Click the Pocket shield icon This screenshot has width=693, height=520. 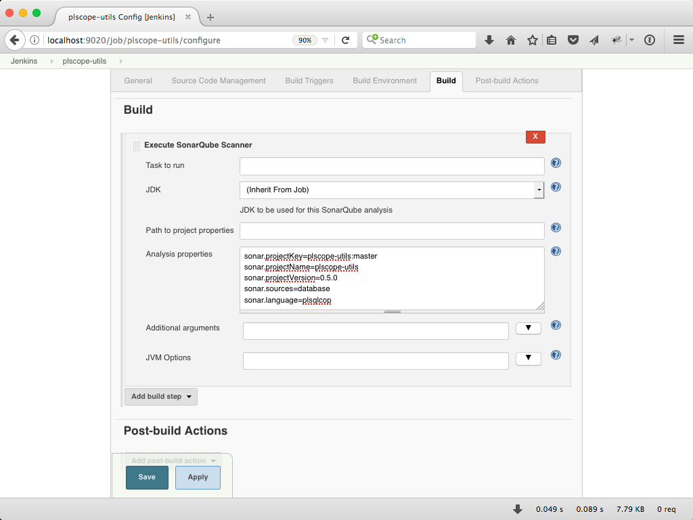(x=573, y=40)
